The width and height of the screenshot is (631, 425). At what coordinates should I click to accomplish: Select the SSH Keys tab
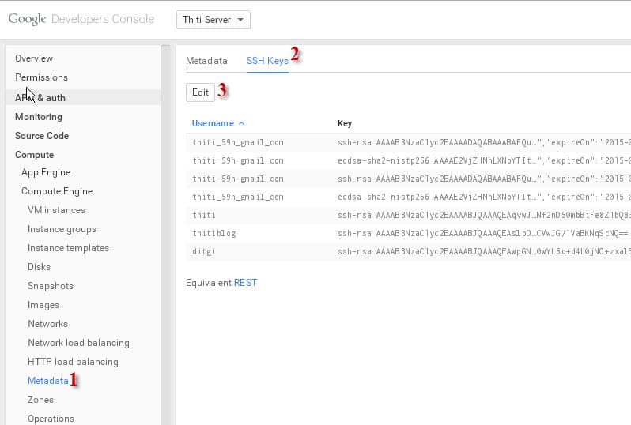[267, 61]
